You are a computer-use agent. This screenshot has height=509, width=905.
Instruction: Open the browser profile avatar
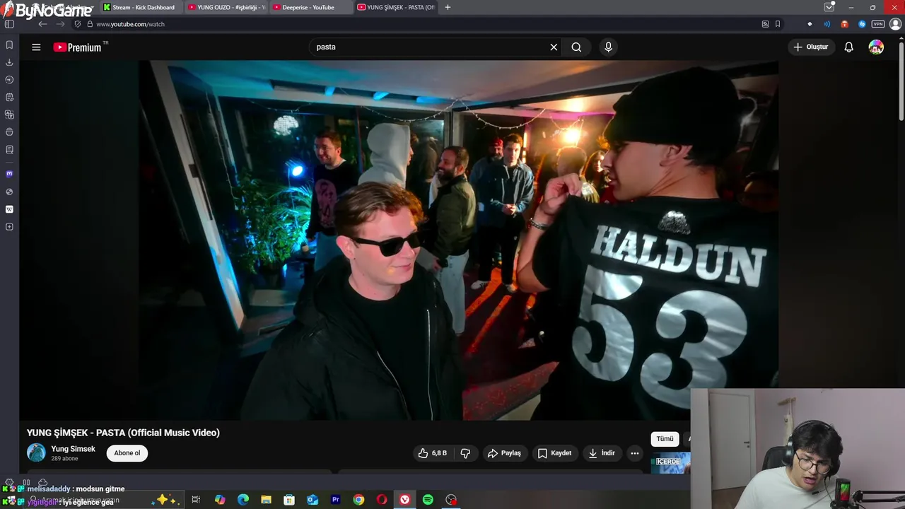coord(895,24)
